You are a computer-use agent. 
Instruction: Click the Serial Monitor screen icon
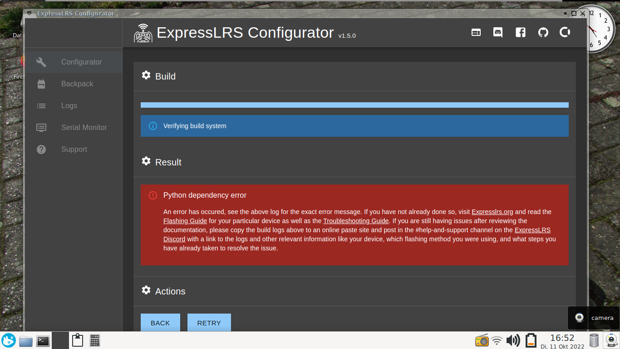(41, 127)
